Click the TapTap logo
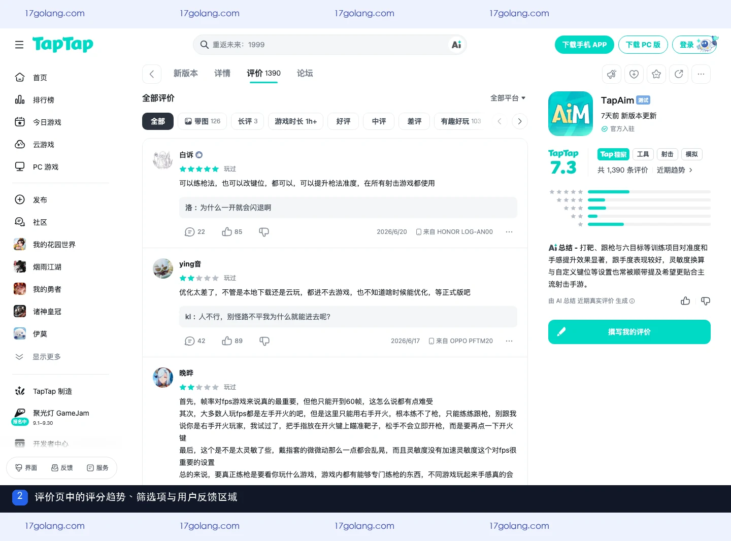Screen dimensions: 731x541 pyautogui.click(x=63, y=45)
